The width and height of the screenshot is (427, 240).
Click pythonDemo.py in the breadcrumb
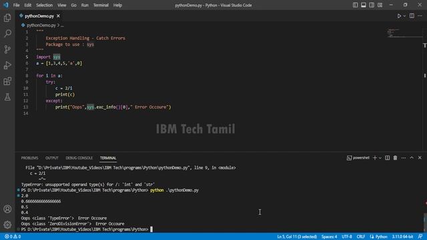(x=41, y=25)
